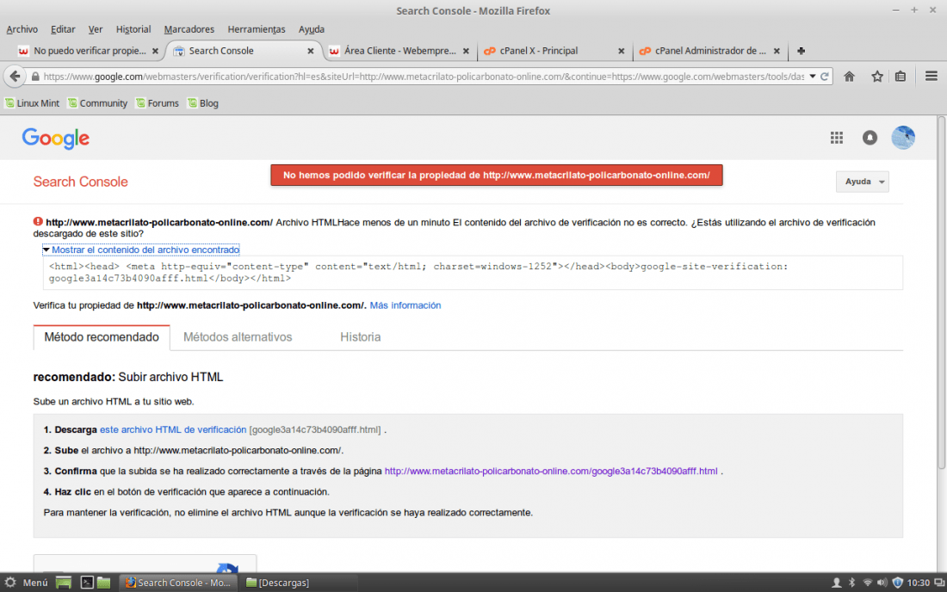Open the Historial menu
Viewport: 947px width, 592px height.
click(133, 29)
